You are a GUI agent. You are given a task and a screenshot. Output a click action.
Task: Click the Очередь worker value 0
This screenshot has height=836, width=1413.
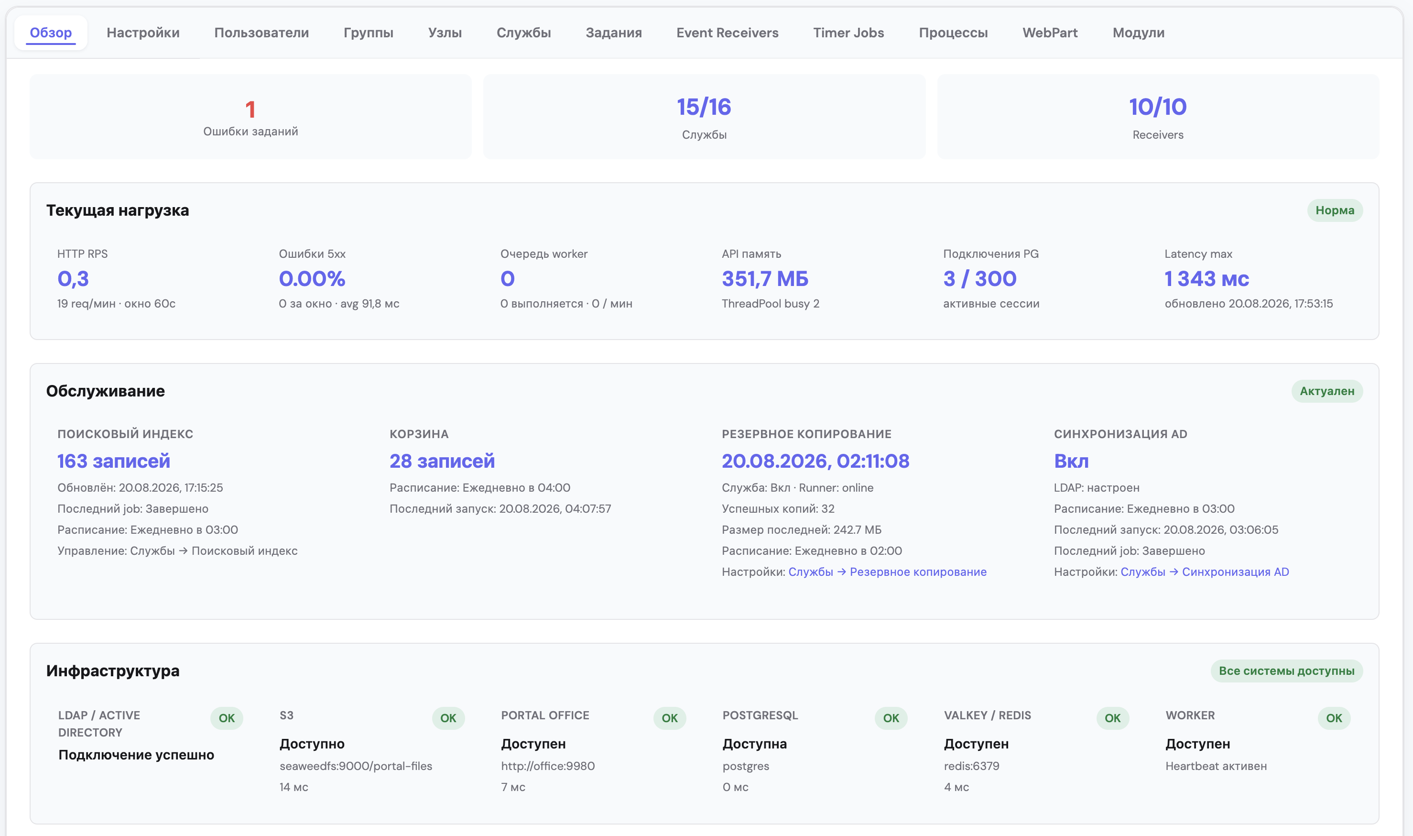(x=507, y=279)
